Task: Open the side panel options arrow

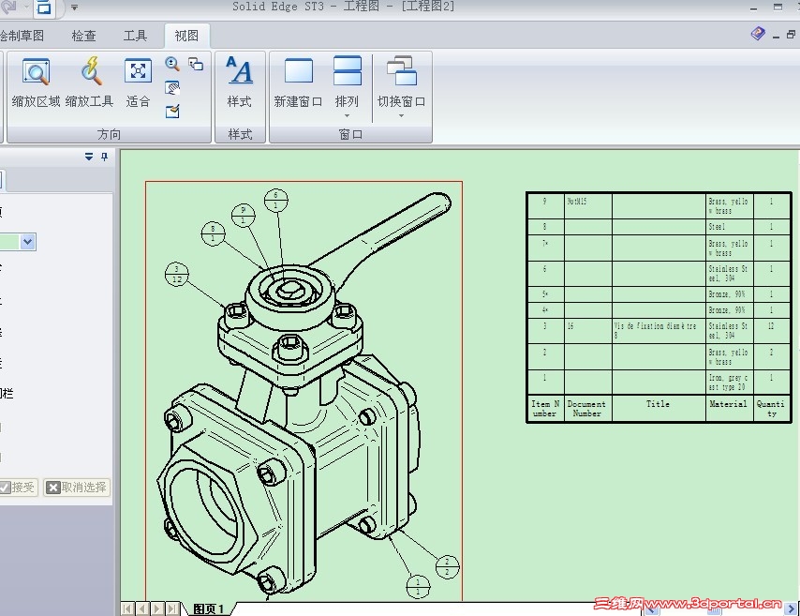Action: coord(89,157)
